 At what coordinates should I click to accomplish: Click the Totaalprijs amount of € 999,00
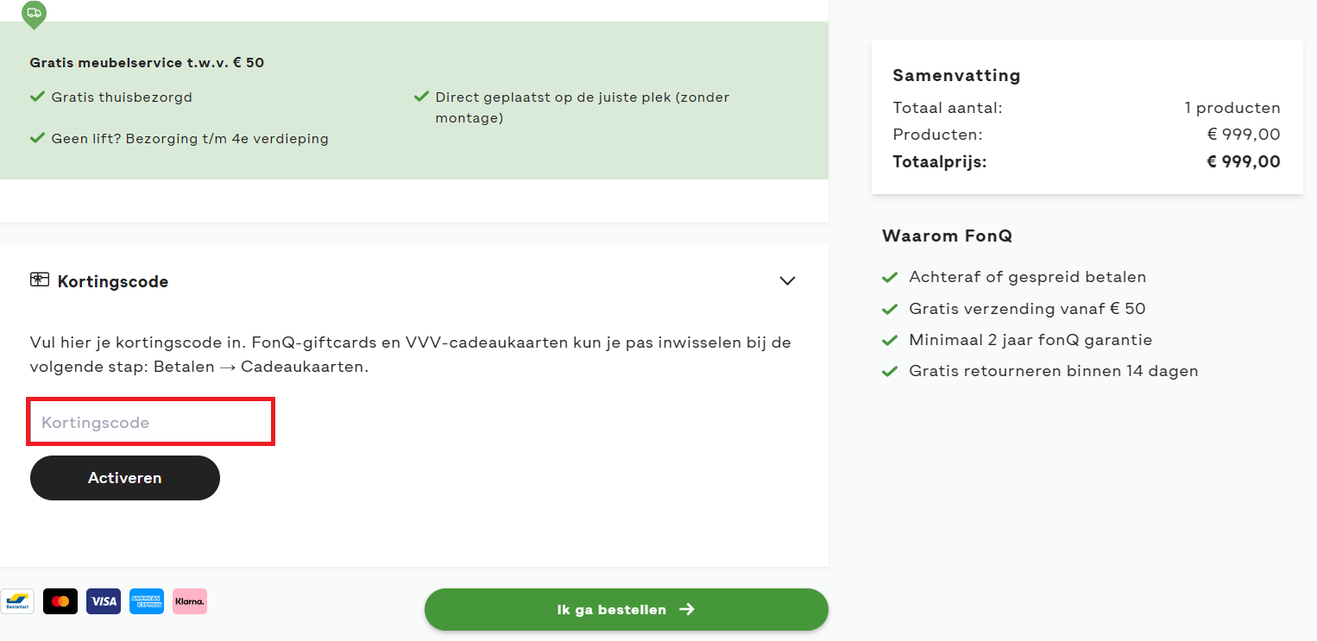(1243, 161)
